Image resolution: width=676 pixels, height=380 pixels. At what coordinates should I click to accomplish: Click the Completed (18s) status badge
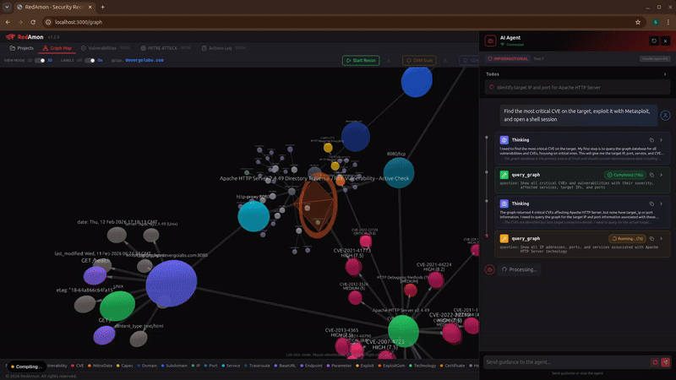click(x=624, y=175)
